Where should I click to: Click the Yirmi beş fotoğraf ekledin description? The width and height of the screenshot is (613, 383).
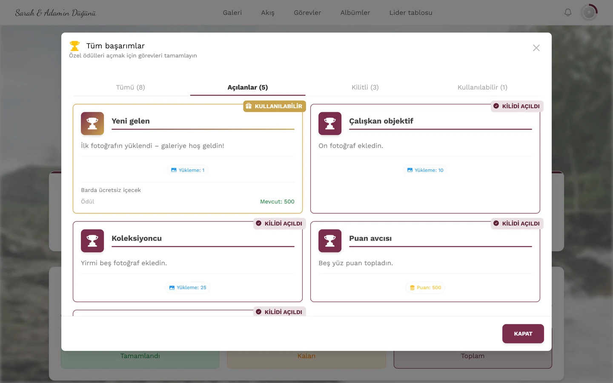124,263
